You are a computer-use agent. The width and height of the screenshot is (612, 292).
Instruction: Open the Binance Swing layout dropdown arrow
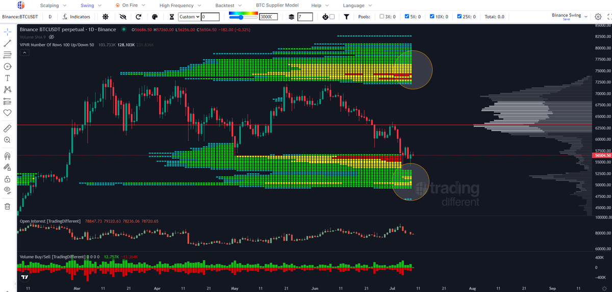[x=586, y=16]
